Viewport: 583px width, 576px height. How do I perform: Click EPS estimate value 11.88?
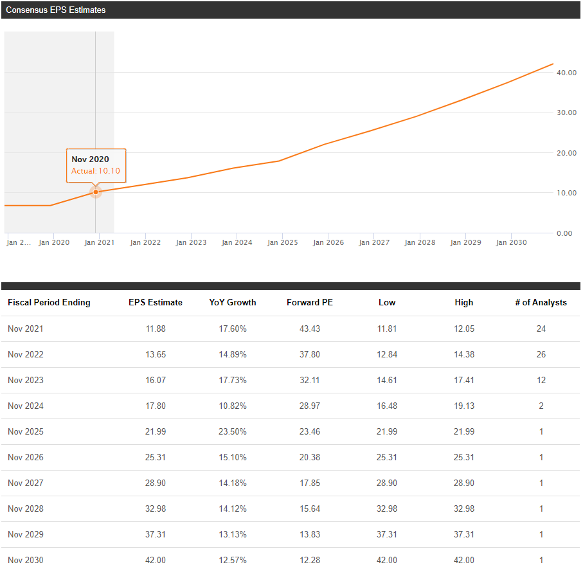[156, 328]
